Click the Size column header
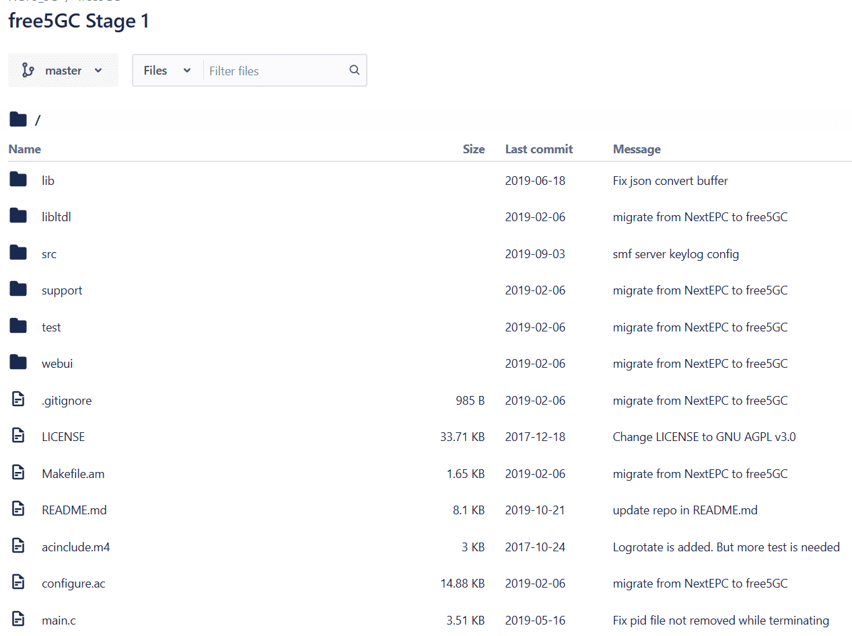 pos(474,149)
